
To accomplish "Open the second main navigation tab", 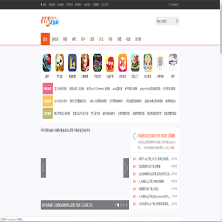I will (x=55, y=39).
